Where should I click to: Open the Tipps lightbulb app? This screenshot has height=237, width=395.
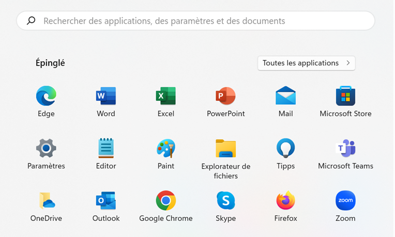point(285,149)
